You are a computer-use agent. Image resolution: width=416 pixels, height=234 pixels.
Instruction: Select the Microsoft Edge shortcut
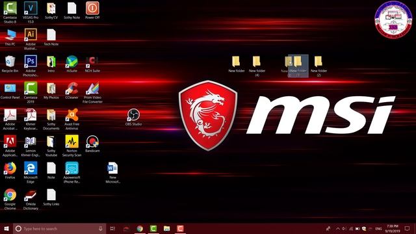coord(31,168)
